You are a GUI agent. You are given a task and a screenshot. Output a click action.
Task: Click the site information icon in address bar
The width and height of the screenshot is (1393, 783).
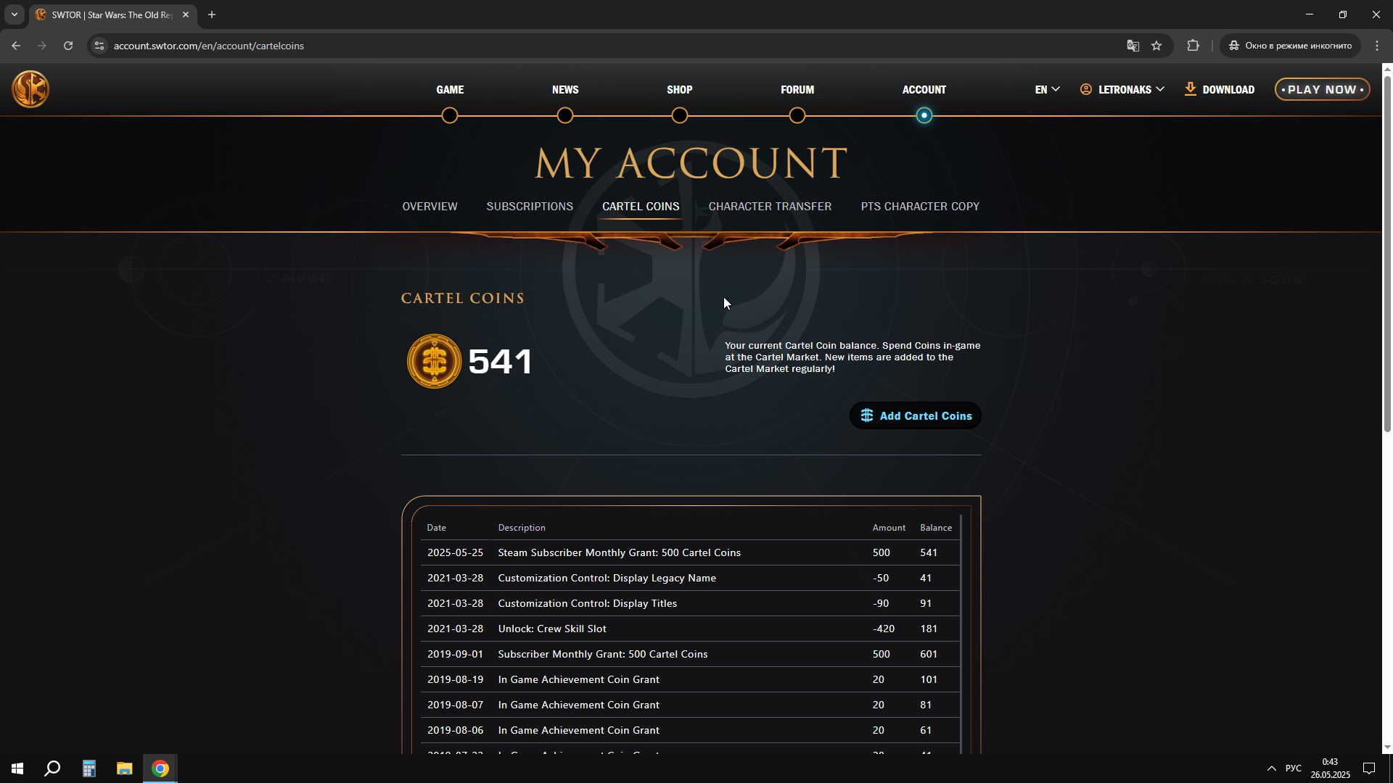coord(99,46)
